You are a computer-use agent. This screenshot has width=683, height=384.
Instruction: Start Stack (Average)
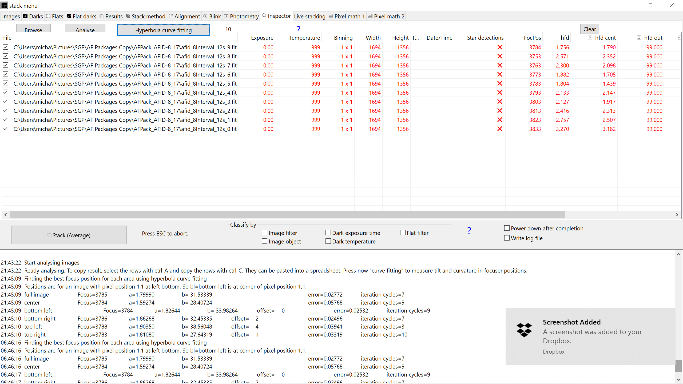tap(69, 235)
